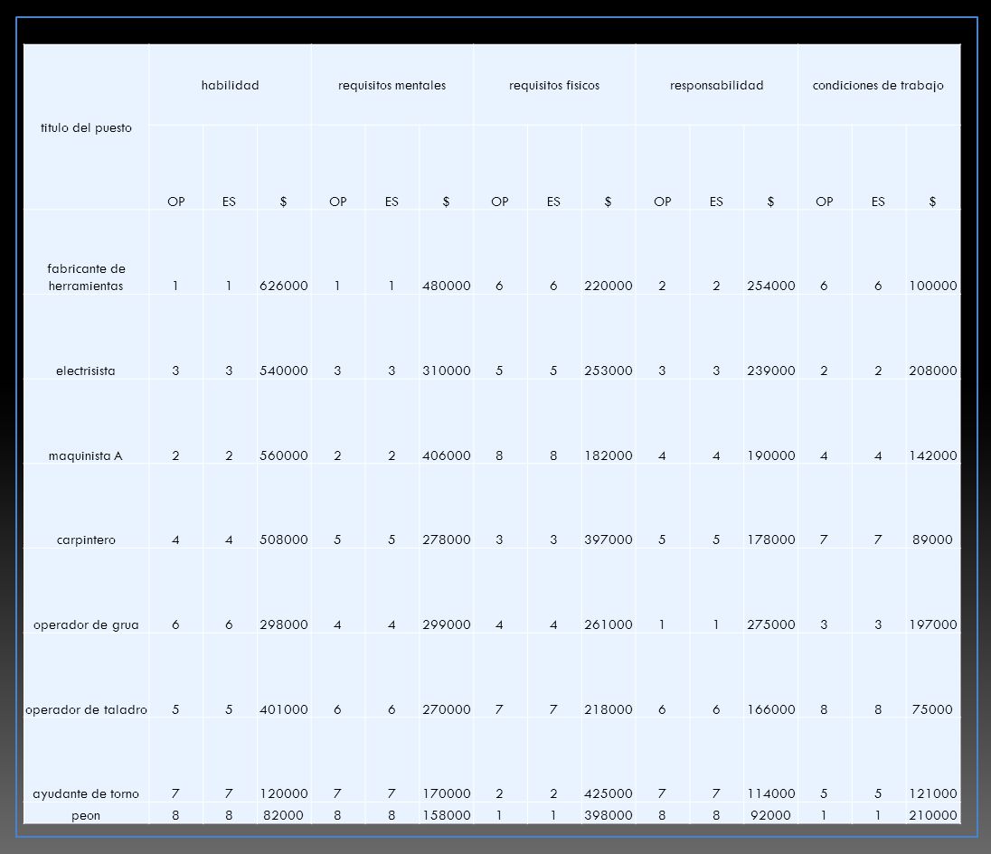This screenshot has width=991, height=854.
Task: Select the 'peon' row label
Action: (86, 815)
